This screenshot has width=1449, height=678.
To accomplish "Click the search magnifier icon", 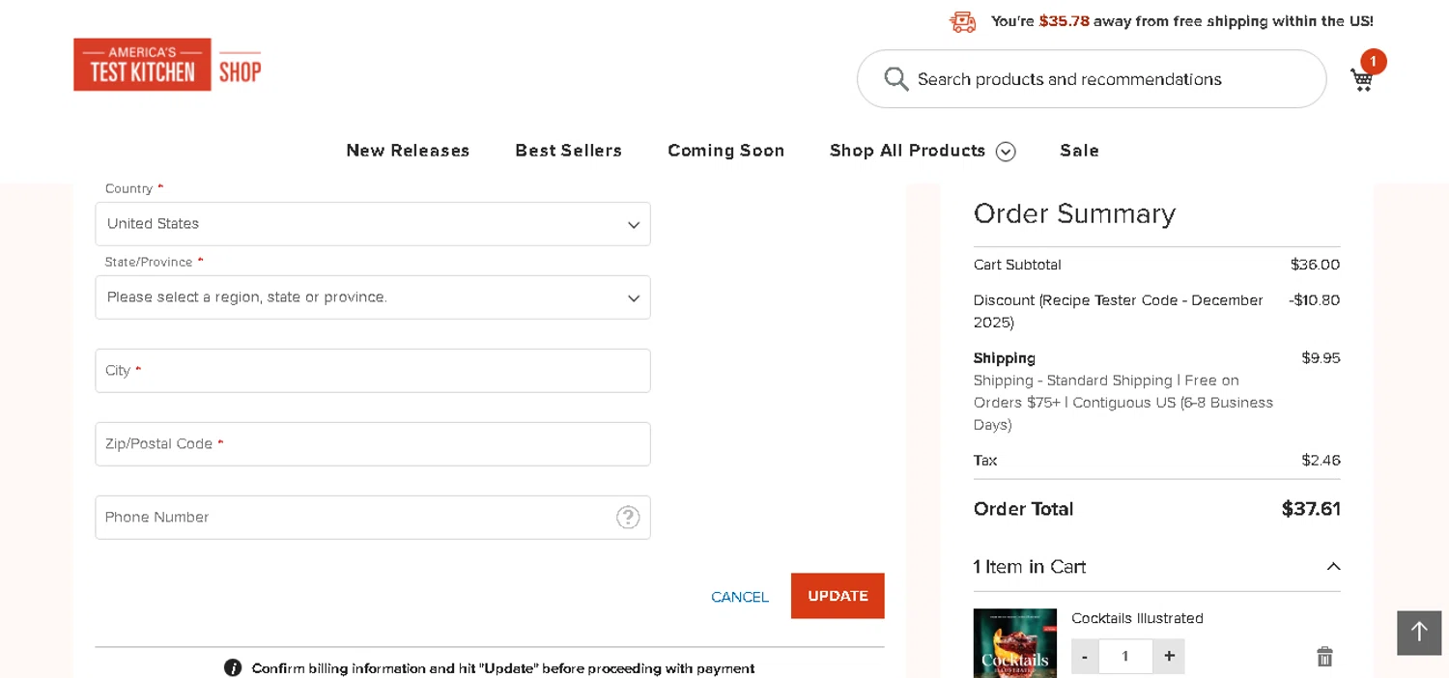I will (x=896, y=79).
